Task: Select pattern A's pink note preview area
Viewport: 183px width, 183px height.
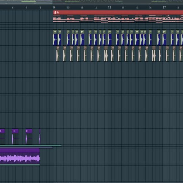Action: pyautogui.click(x=118, y=19)
